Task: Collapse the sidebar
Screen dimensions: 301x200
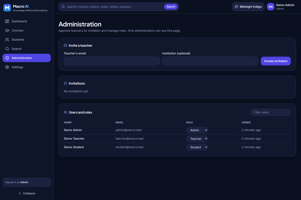Action: (x=27, y=193)
